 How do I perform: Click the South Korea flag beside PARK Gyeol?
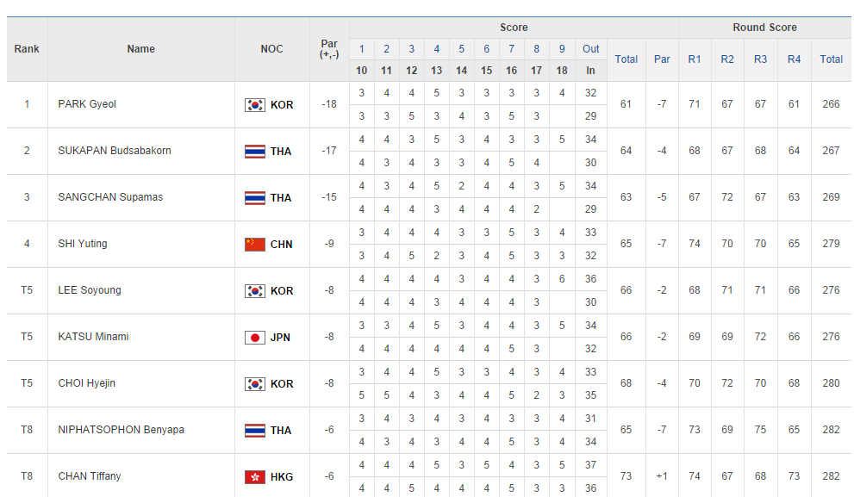254,105
